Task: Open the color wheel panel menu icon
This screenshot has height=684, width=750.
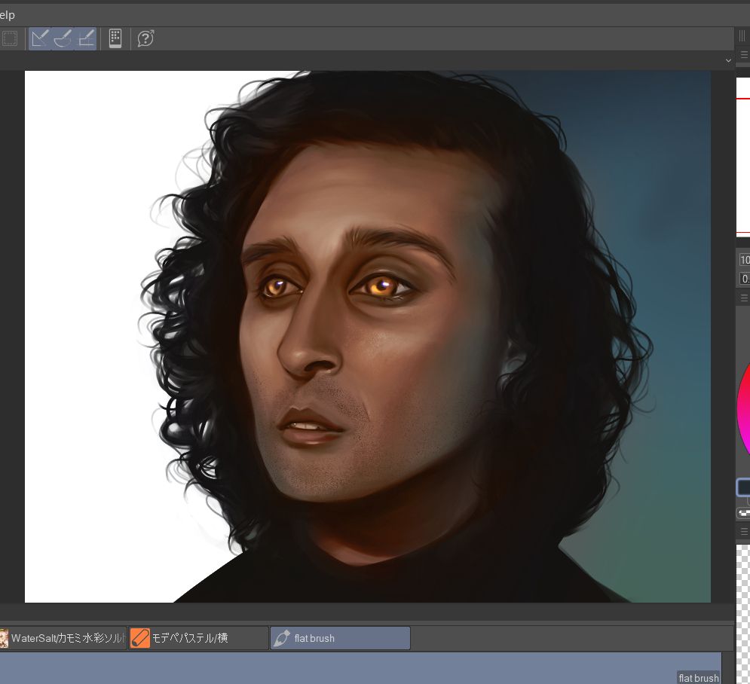Action: 744,298
